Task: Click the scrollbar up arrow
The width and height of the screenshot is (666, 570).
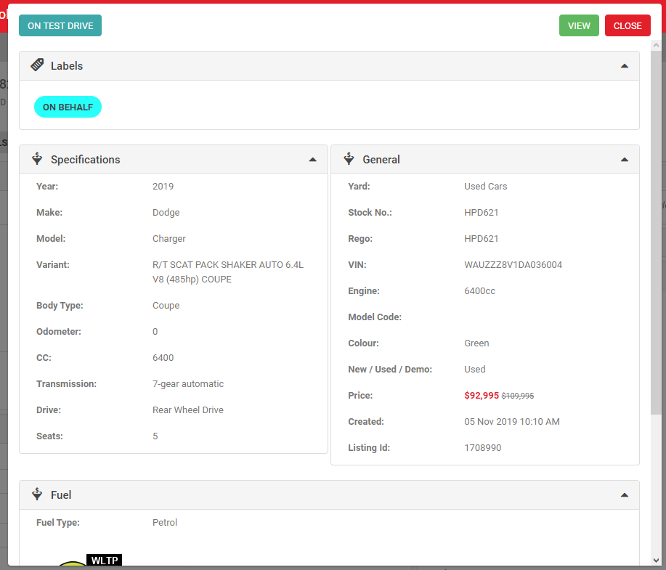Action: pyautogui.click(x=656, y=45)
